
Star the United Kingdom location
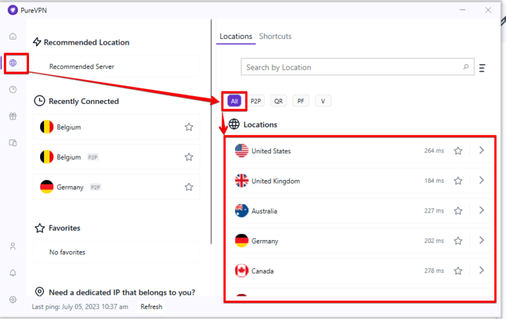coord(458,181)
